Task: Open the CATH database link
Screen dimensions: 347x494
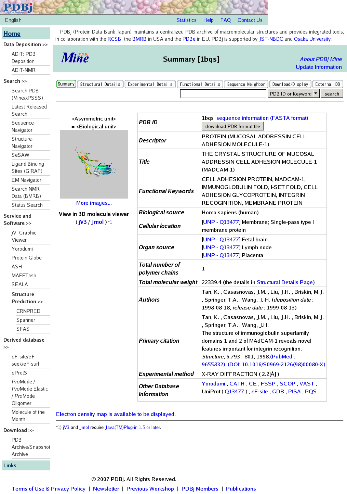Action: [237, 383]
